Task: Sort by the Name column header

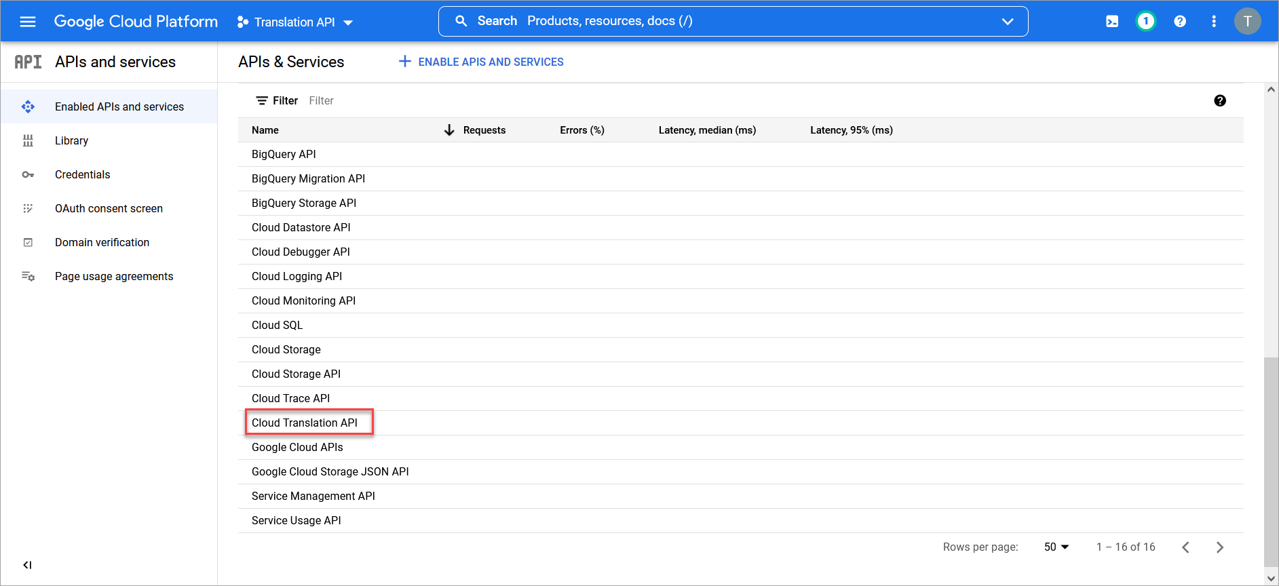Action: [x=265, y=130]
